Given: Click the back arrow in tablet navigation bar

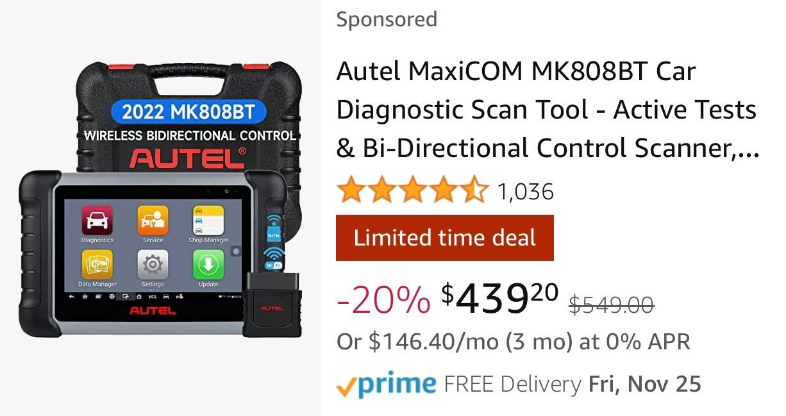Looking at the screenshot, I should click(71, 297).
